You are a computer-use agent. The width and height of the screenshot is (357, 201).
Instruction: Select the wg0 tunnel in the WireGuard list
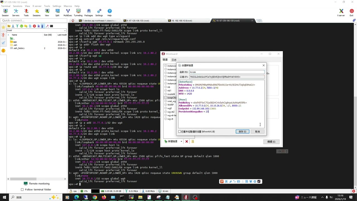[170, 108]
